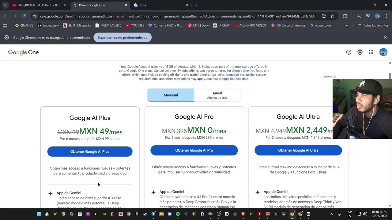Open the tradingview bookmark
Image resolution: width=392 pixels, height=220 pixels.
tap(48, 25)
